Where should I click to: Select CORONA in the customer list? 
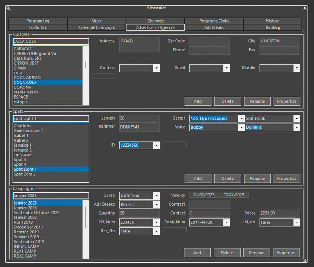[23, 87]
